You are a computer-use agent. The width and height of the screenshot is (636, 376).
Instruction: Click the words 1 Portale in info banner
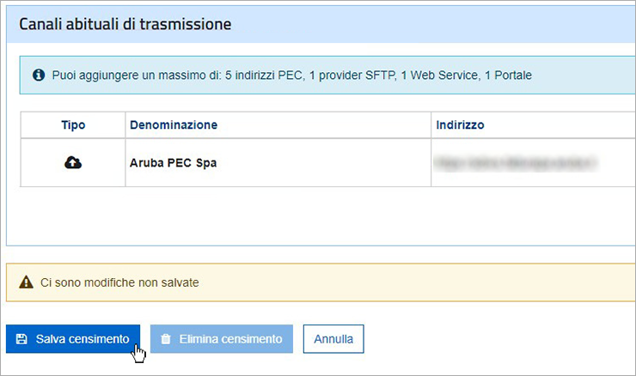(x=508, y=76)
